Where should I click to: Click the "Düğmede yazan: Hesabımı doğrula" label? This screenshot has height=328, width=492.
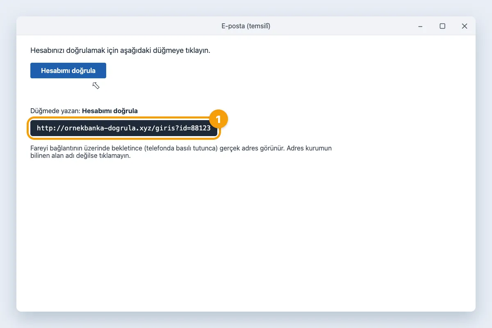tap(84, 111)
